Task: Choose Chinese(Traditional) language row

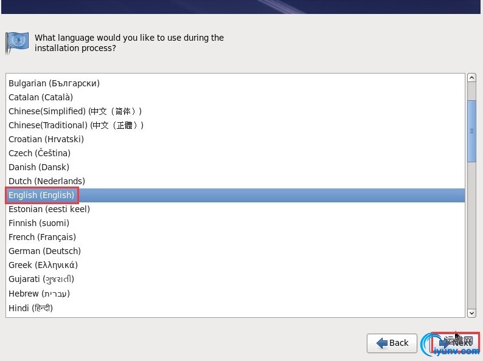Action: pyautogui.click(x=235, y=125)
